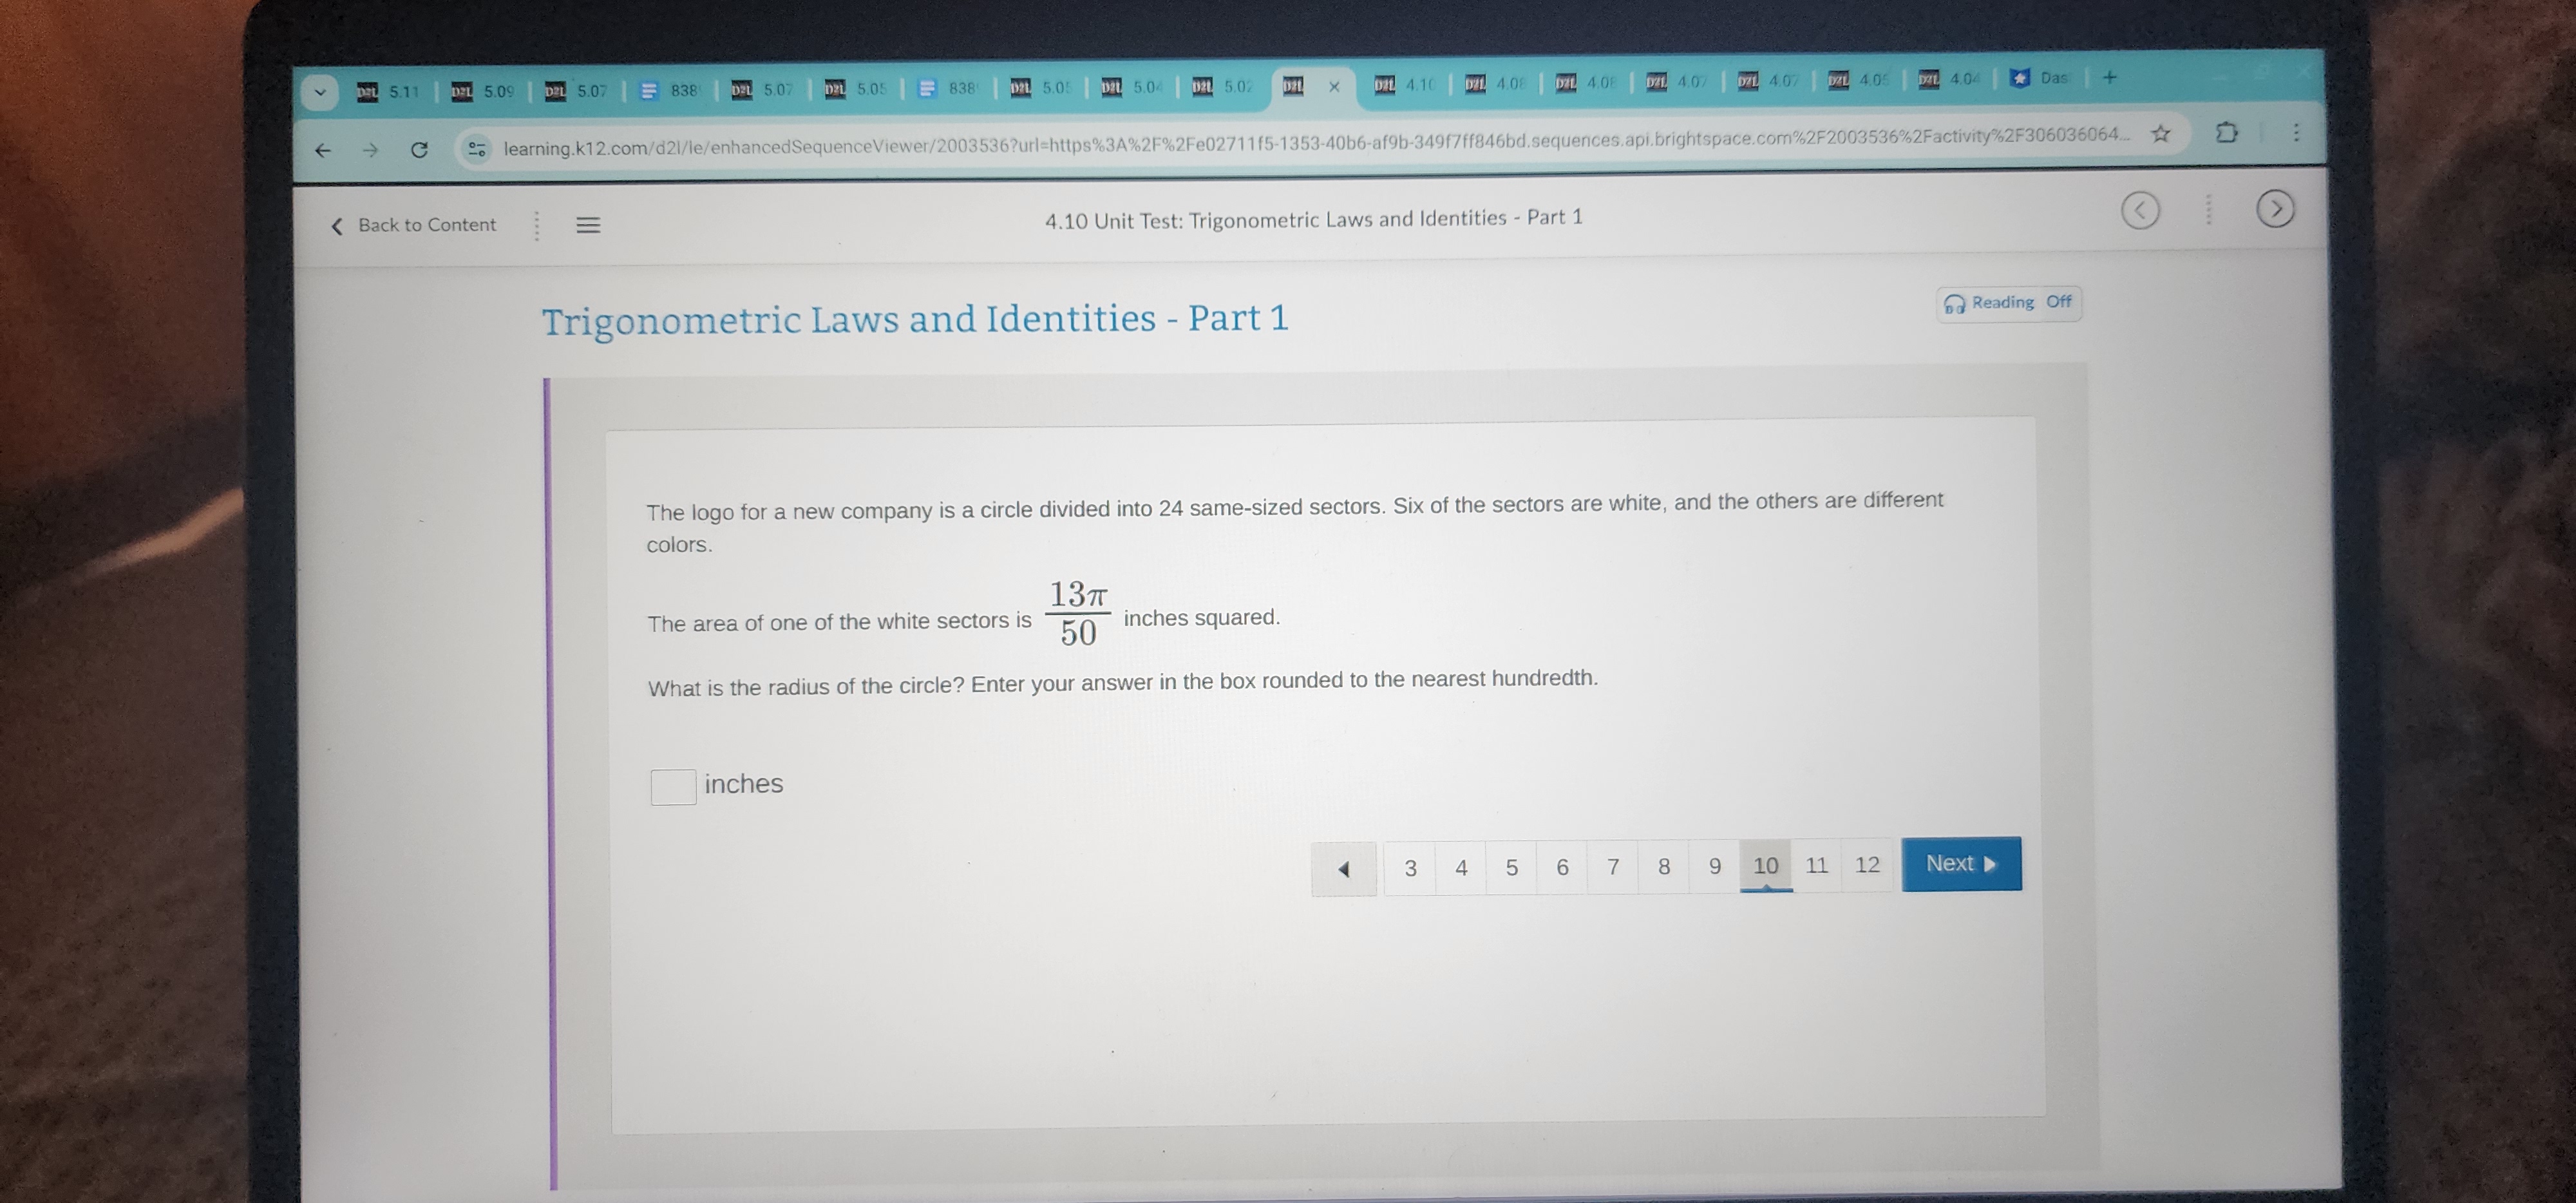Viewport: 2576px width, 1203px height.
Task: Click the previous page arrow icon
Action: pos(1342,864)
